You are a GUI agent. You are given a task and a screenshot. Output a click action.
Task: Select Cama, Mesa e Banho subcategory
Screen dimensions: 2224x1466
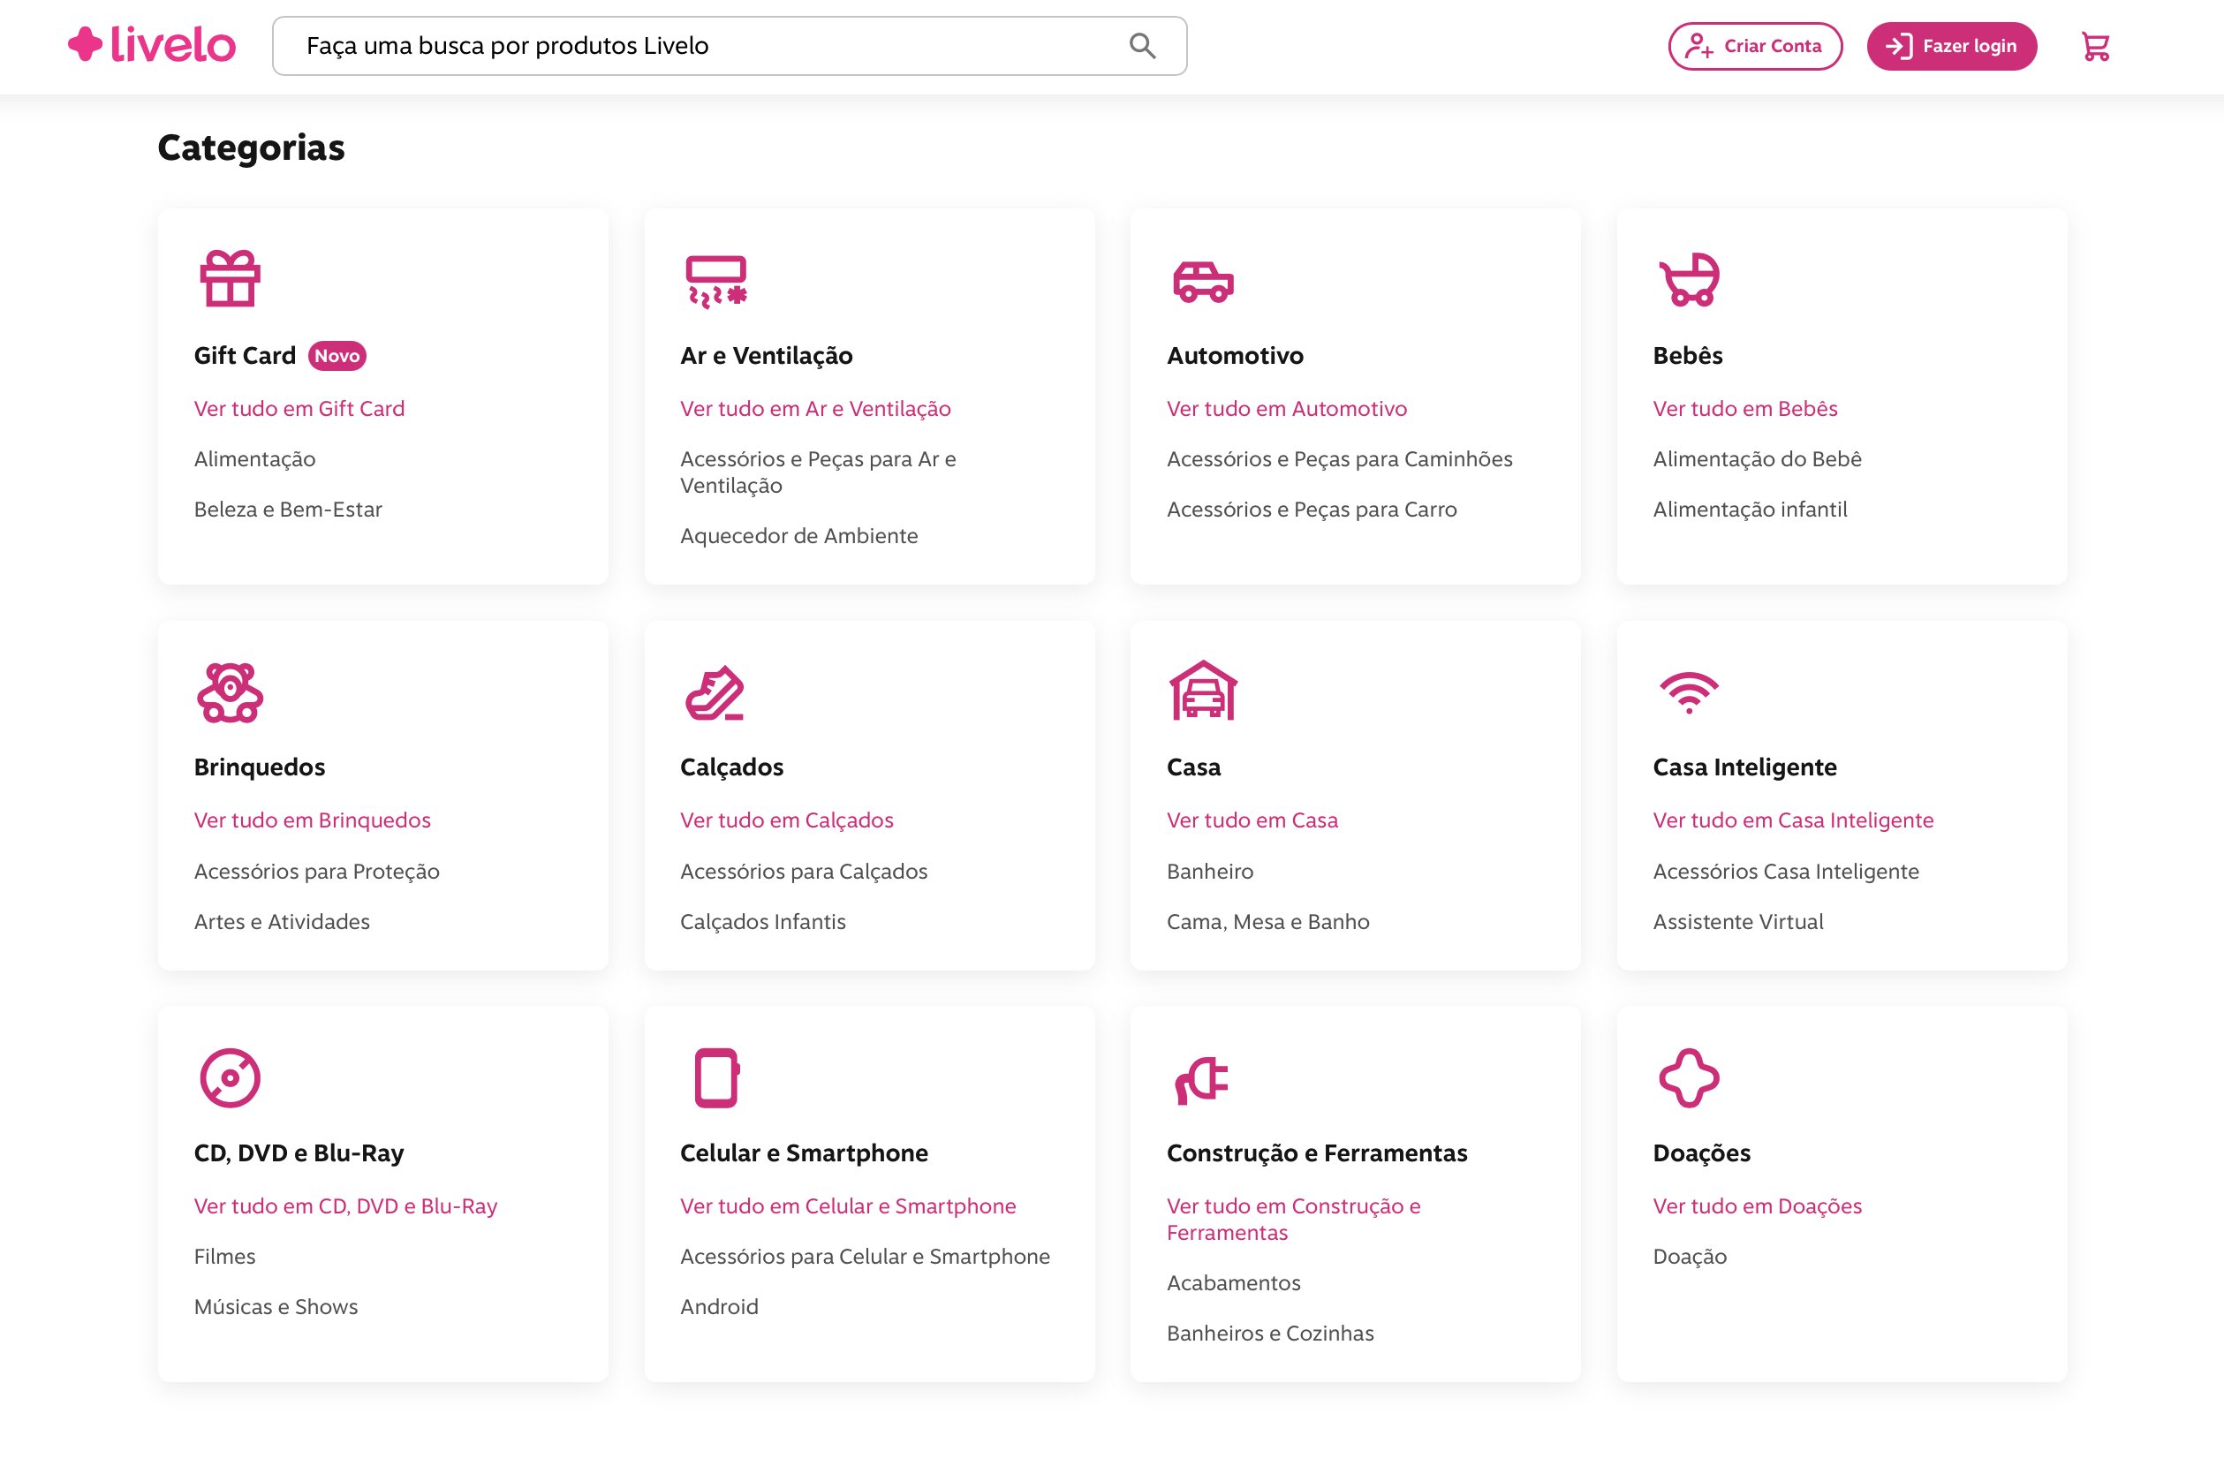(1267, 922)
